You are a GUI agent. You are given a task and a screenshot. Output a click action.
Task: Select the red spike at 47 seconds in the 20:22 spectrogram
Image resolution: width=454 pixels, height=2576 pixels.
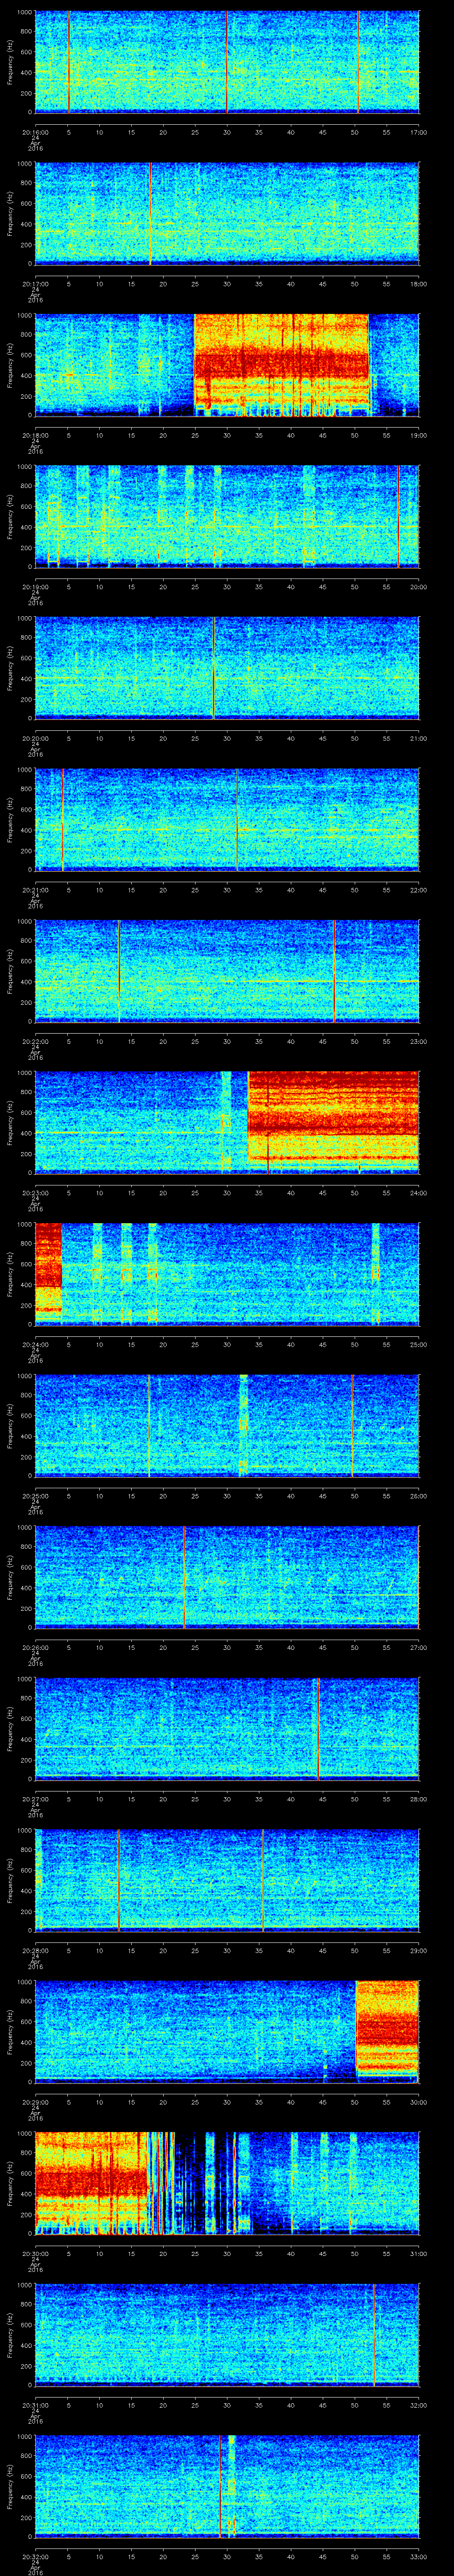(x=334, y=971)
